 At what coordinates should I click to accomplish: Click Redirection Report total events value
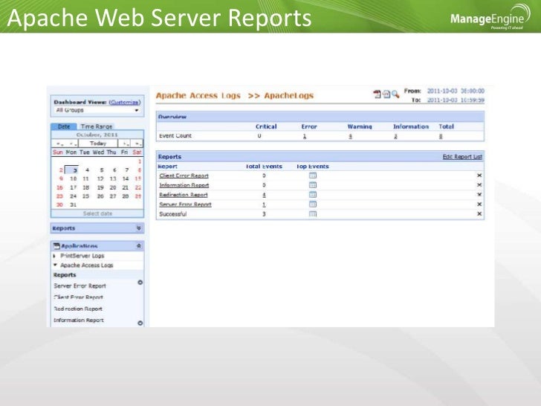[264, 195]
